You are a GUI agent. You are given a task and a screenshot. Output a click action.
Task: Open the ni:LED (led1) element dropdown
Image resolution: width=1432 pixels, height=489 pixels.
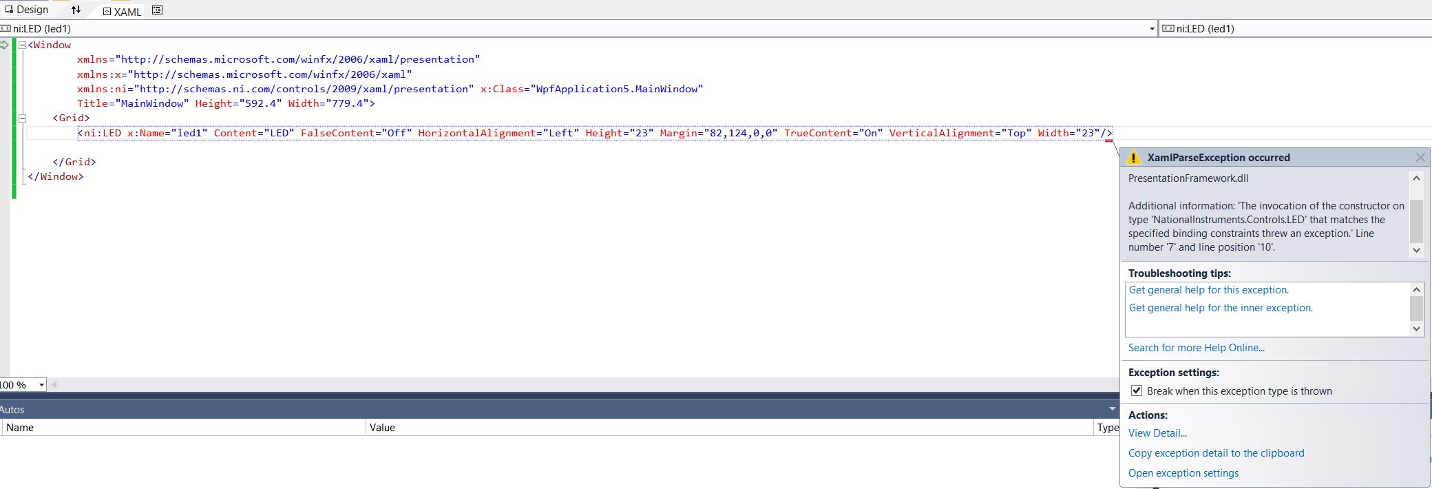coord(1151,29)
